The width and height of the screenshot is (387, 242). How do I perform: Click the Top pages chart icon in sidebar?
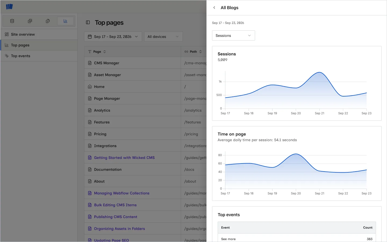click(x=7, y=45)
